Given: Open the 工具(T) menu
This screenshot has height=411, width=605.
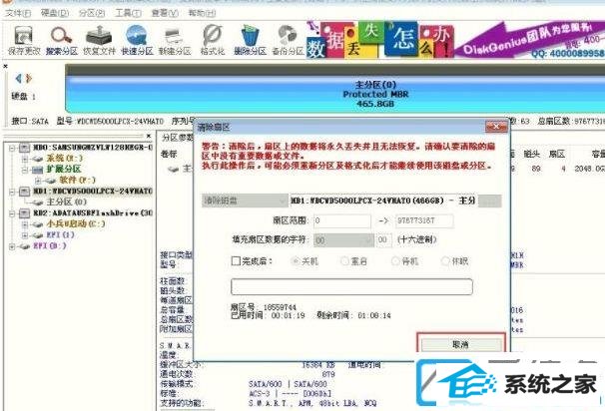Looking at the screenshot, I should point(128,13).
